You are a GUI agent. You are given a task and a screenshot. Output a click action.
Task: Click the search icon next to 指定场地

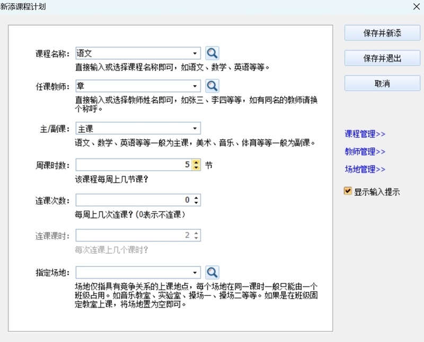coord(211,272)
